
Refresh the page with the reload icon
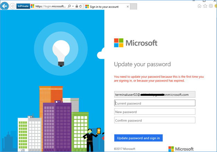80,6
